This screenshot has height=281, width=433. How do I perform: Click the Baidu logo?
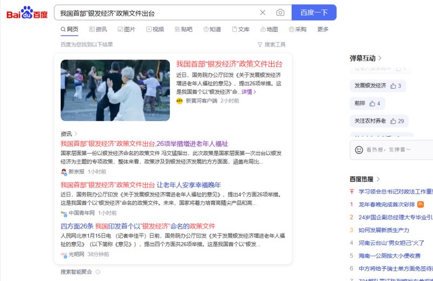point(27,12)
